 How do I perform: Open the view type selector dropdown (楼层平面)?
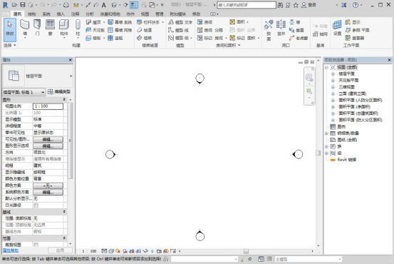click(71, 76)
